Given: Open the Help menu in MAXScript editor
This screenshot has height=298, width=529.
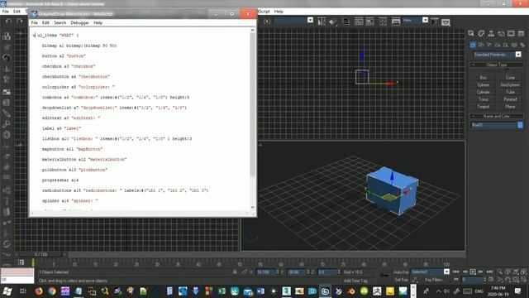Looking at the screenshot, I should tap(98, 22).
